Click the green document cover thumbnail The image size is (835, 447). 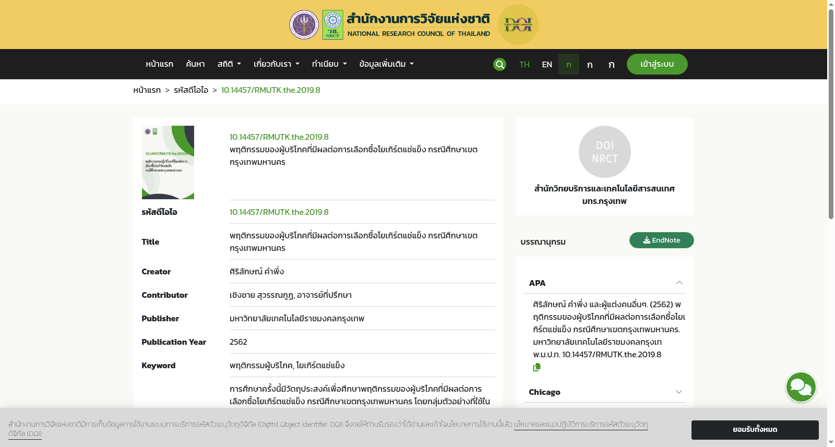(168, 162)
